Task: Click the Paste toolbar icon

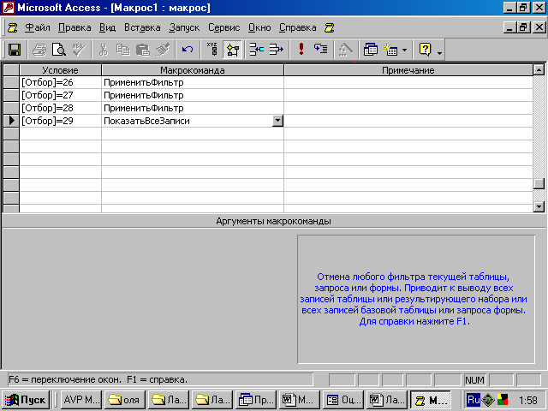Action: pos(143,50)
